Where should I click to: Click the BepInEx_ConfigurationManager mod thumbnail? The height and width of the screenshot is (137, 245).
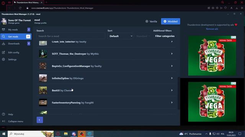click(x=43, y=66)
